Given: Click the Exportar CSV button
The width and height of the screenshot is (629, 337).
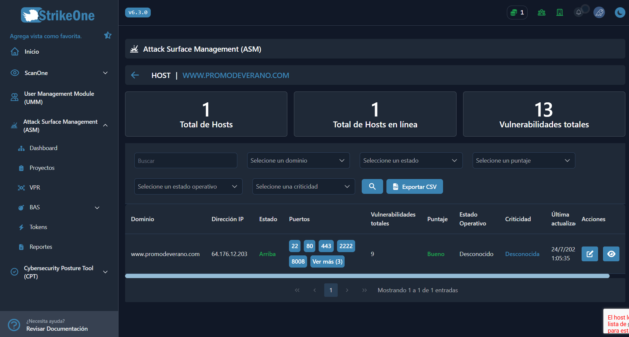Looking at the screenshot, I should pyautogui.click(x=414, y=186).
